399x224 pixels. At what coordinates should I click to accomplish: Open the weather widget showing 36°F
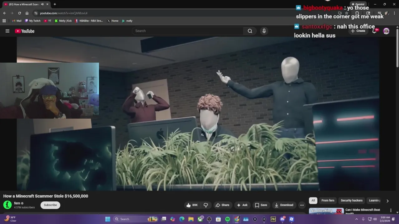(10, 219)
